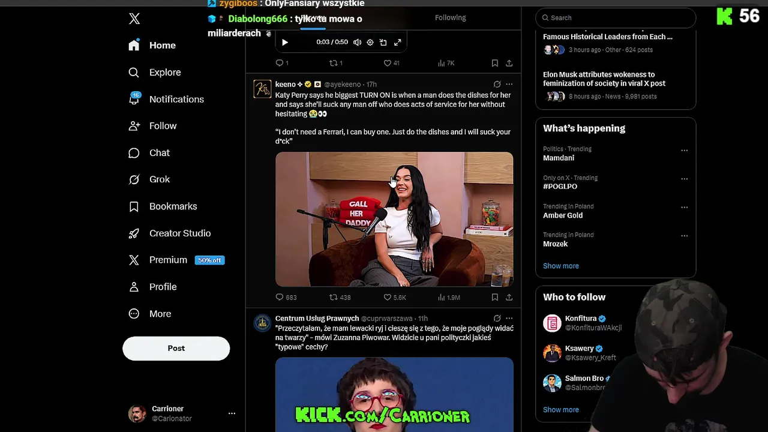Open Grok explain icon on keeno's post
The image size is (768, 432).
pos(497,85)
